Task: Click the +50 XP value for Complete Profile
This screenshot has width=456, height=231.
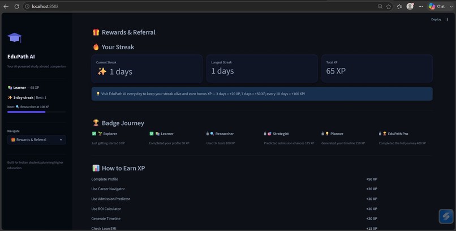Action: 372,179
